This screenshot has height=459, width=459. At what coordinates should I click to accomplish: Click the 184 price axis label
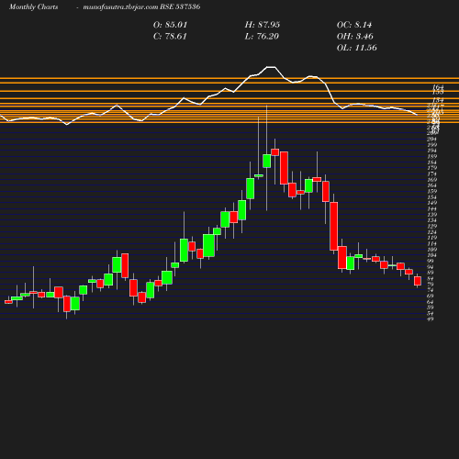click(431, 162)
